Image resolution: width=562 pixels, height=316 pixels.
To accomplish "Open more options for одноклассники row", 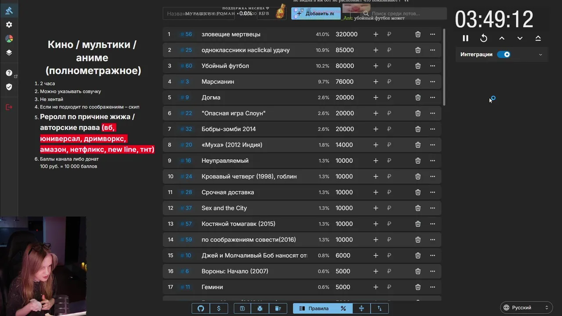I will pos(432,50).
